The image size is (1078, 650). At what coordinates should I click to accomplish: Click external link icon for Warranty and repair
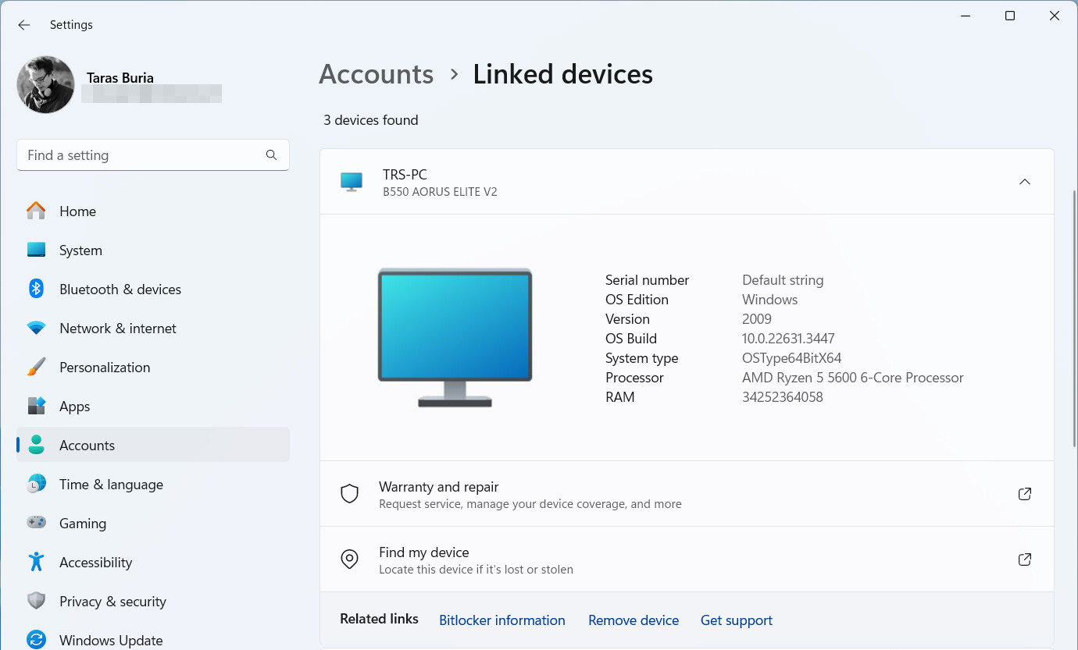coord(1025,494)
